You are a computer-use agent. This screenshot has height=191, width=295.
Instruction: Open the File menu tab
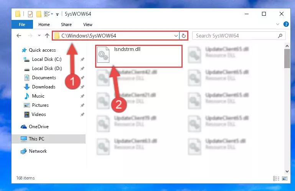22,24
